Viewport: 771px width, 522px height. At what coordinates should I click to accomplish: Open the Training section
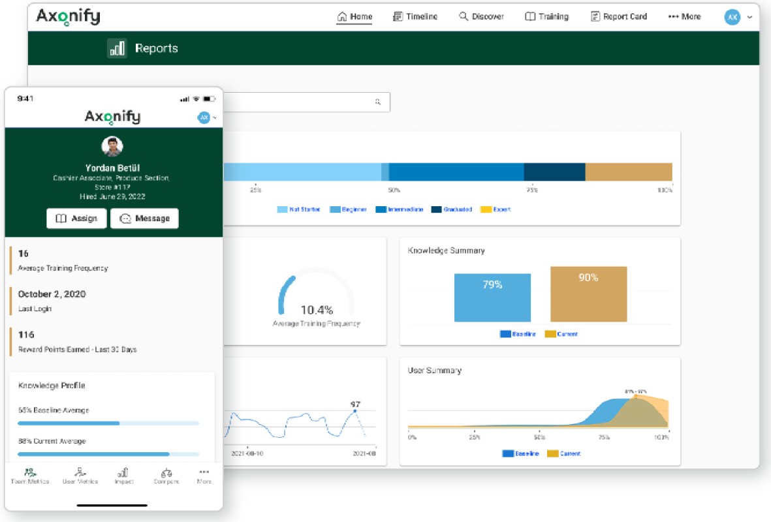[x=547, y=17]
